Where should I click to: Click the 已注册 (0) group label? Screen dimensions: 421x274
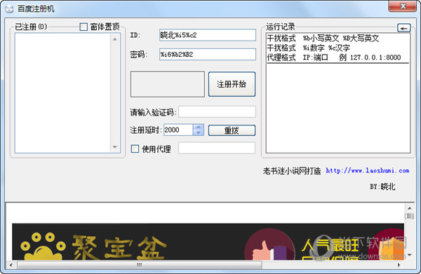click(31, 27)
